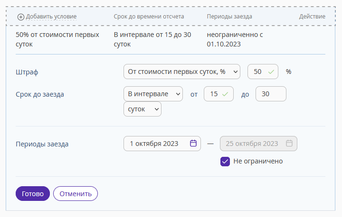The image size is (342, 217).
Task: Click the Готово button
Action: click(x=33, y=193)
